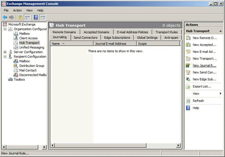Select the Journaling tab
The width and height of the screenshot is (225, 157).
point(60,37)
